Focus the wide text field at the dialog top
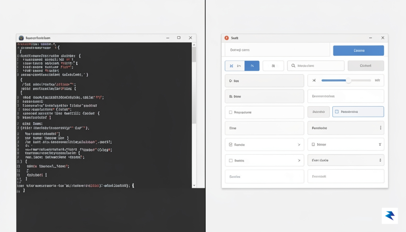The width and height of the screenshot is (406, 232). (277, 50)
